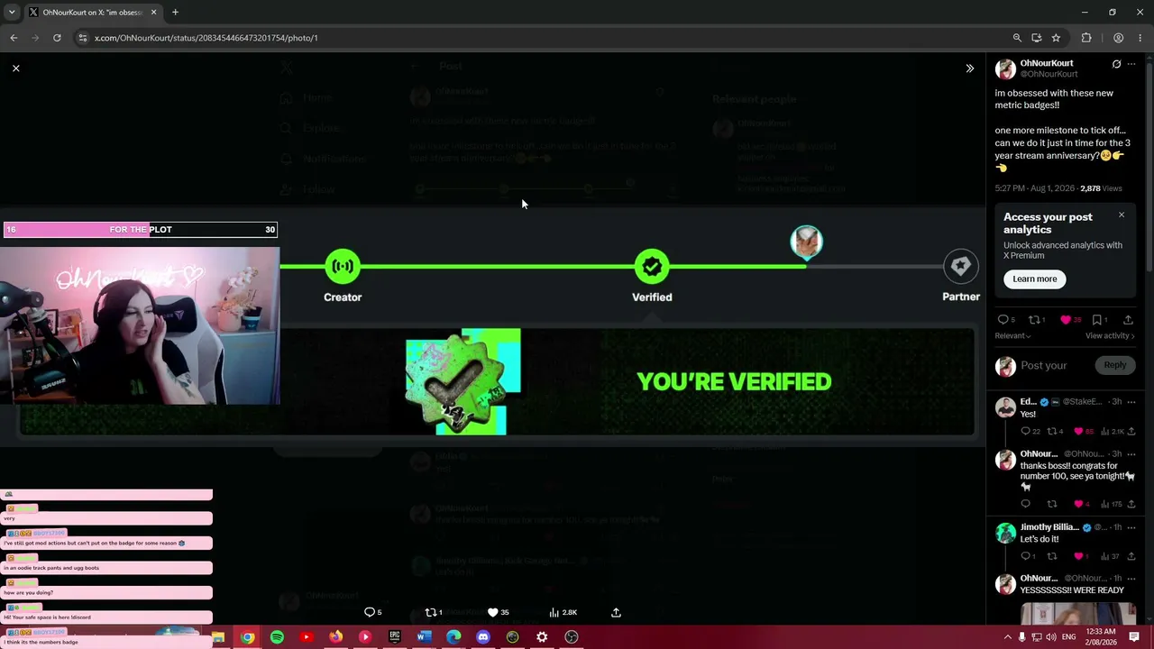The width and height of the screenshot is (1154, 649).
Task: Select the OhNourKourt on X tab
Action: coord(92,13)
